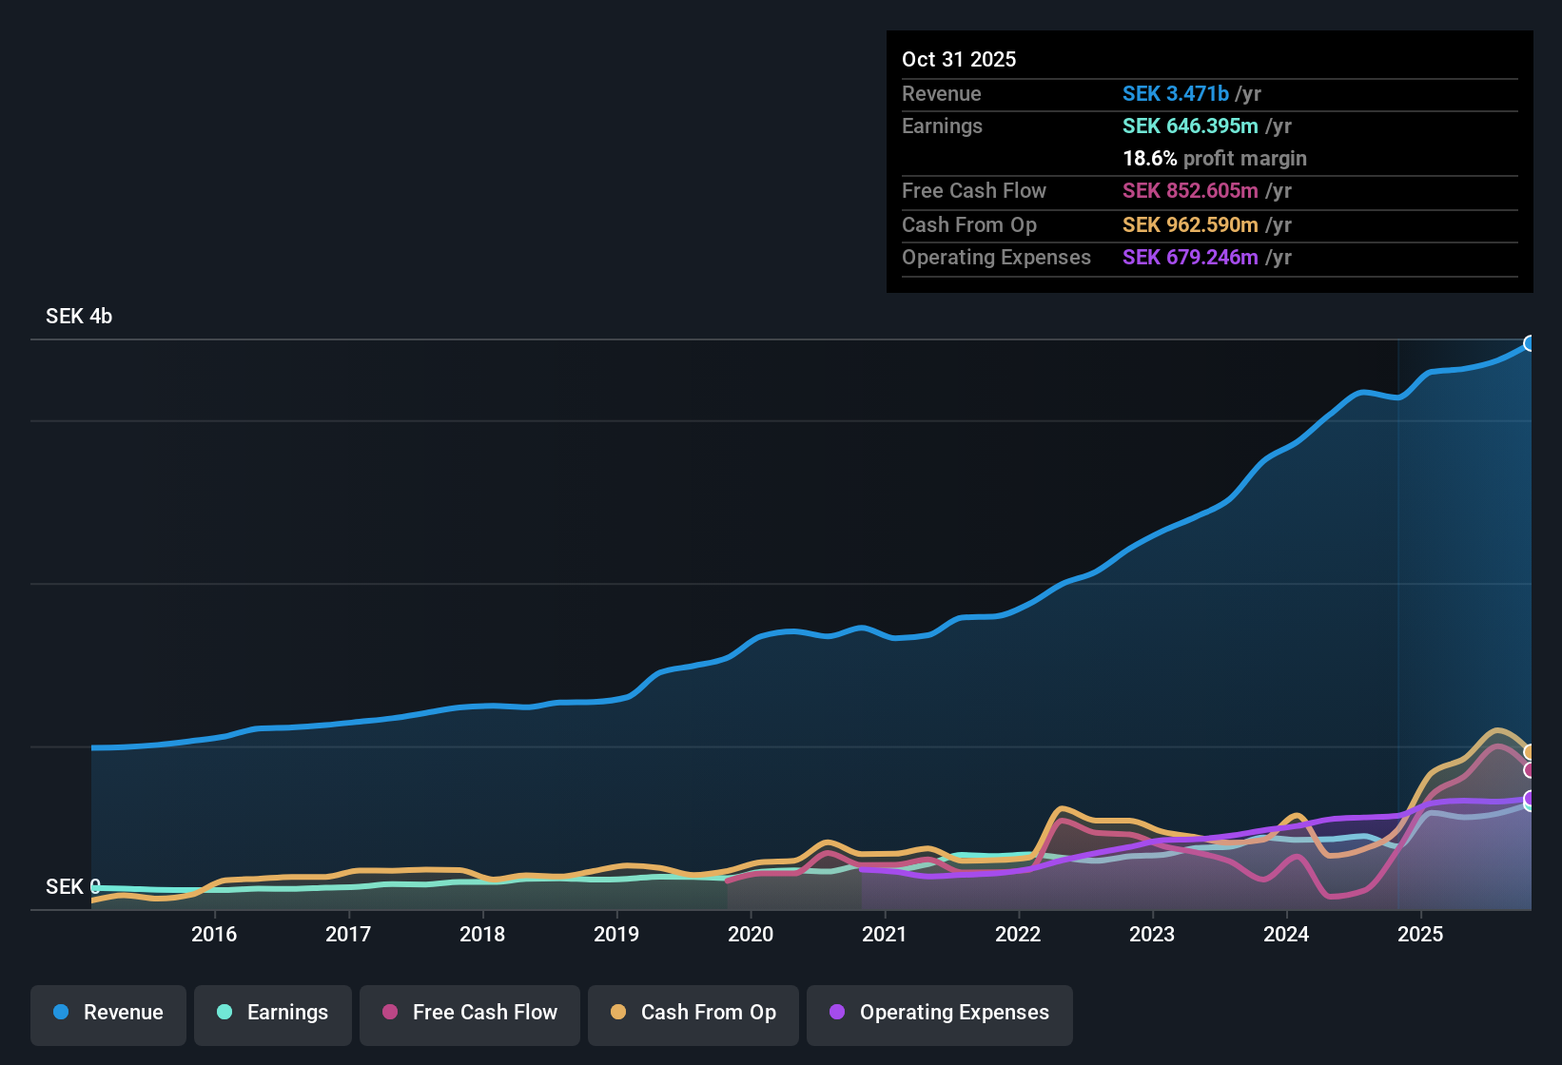1562x1065 pixels.
Task: Select the pink Free Cash Flow endpoint marker
Action: point(1530,770)
